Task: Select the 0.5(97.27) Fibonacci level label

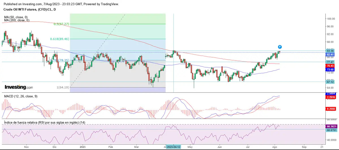Action: coord(62,24)
